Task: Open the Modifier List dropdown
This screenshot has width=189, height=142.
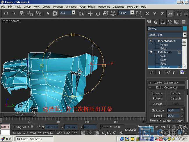Action: pyautogui.click(x=185, y=35)
